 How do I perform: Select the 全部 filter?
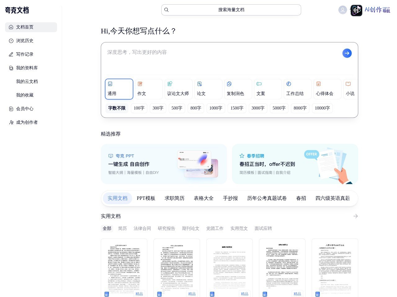click(107, 229)
